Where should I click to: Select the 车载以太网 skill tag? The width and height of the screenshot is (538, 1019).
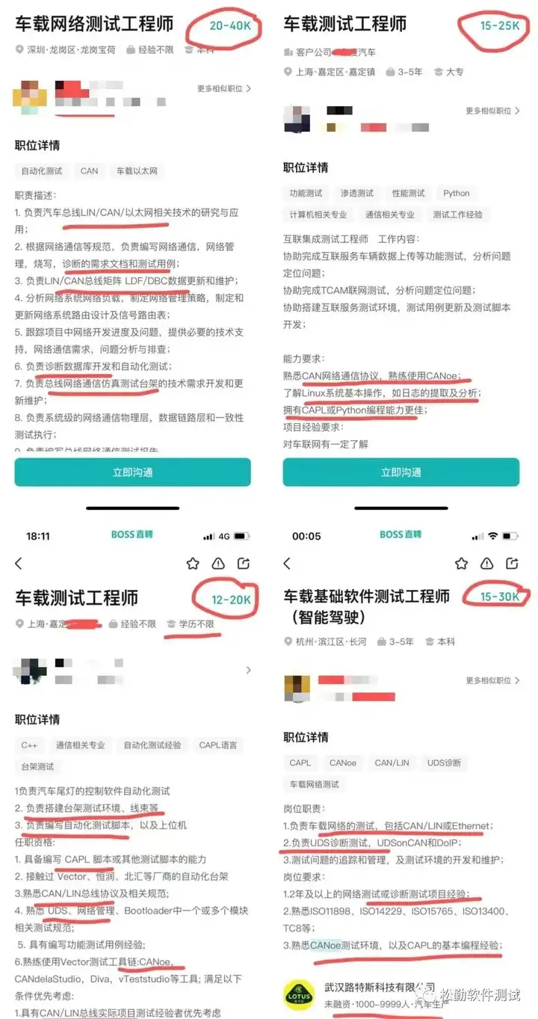[x=137, y=171]
